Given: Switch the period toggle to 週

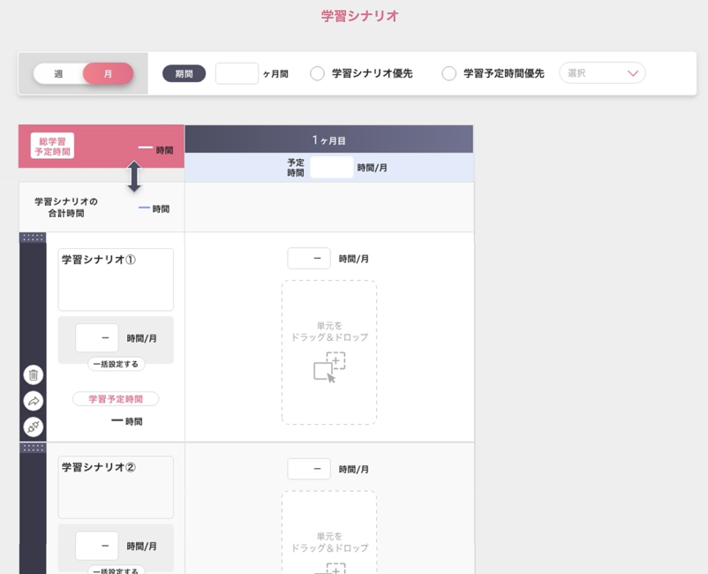Looking at the screenshot, I should [58, 74].
